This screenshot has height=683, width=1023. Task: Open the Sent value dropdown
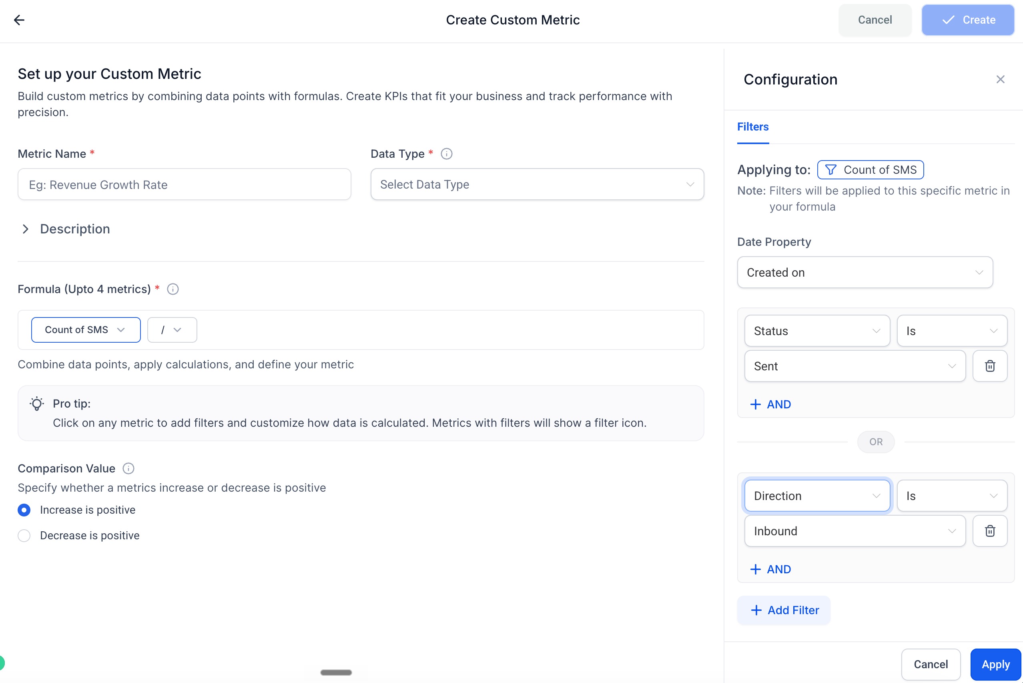tap(855, 366)
